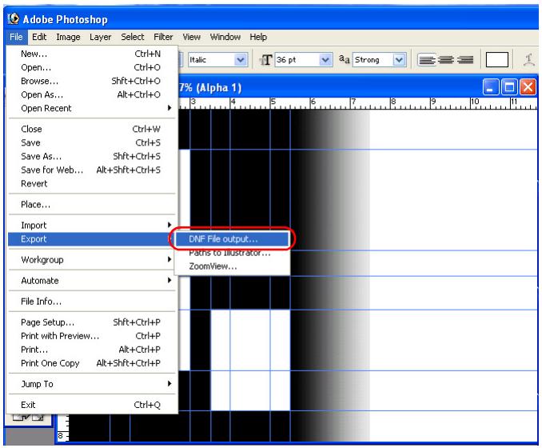Minimize the Alpha 1 document window
The width and height of the screenshot is (542, 448).
(490, 87)
